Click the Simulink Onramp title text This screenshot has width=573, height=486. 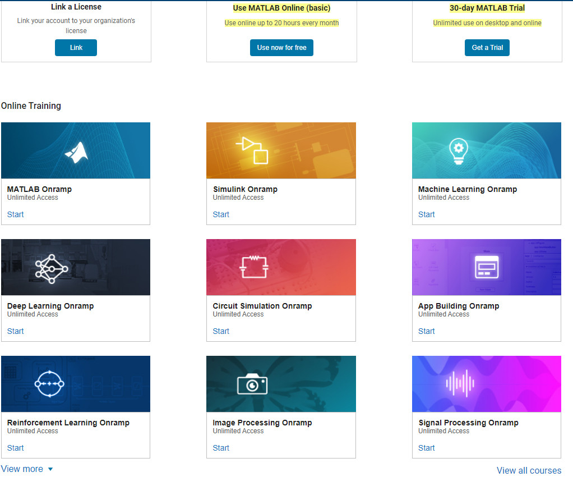click(x=245, y=189)
